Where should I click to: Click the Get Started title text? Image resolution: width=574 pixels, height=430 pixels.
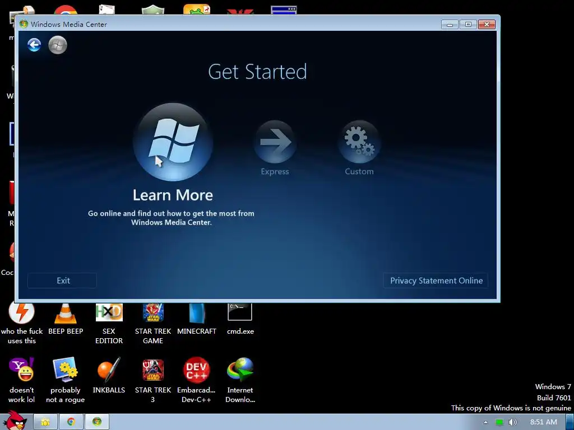(257, 72)
